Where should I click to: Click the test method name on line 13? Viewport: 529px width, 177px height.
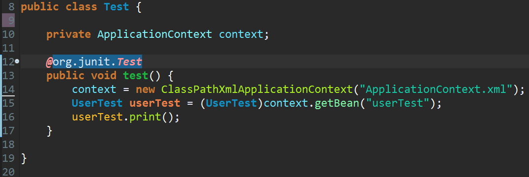(136, 76)
